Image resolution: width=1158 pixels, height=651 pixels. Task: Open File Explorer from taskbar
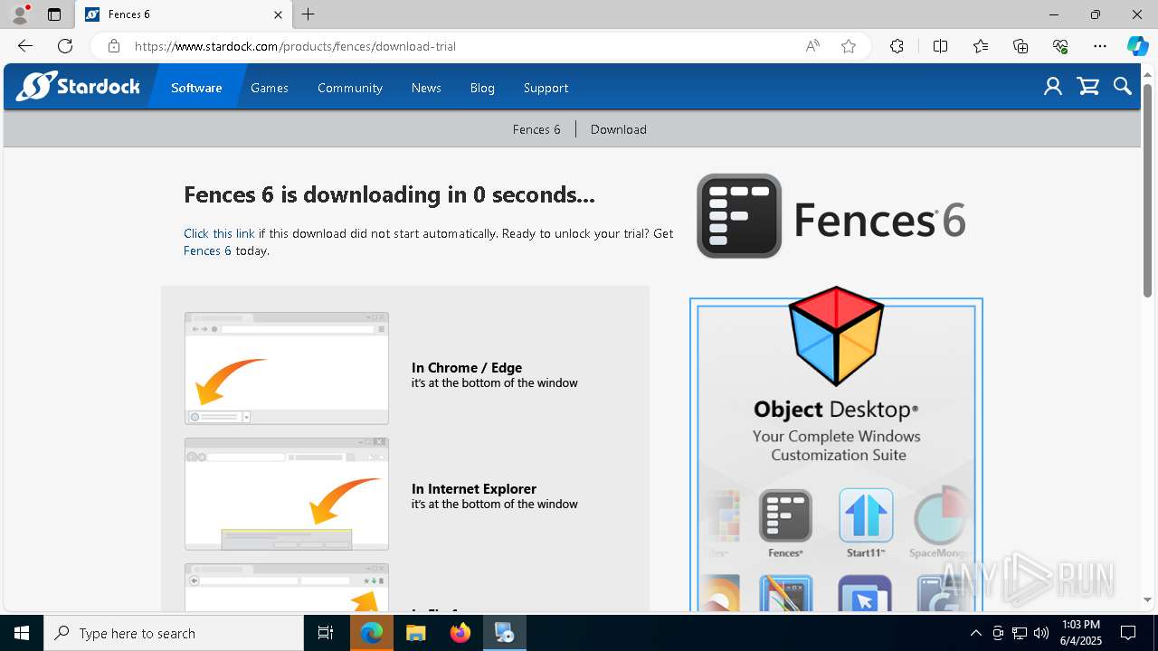(416, 633)
